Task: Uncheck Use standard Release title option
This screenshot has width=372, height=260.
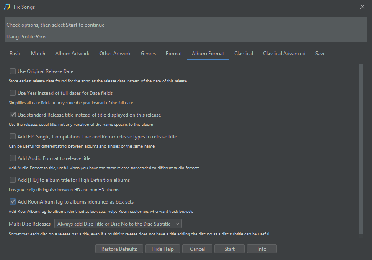Action: click(x=13, y=115)
